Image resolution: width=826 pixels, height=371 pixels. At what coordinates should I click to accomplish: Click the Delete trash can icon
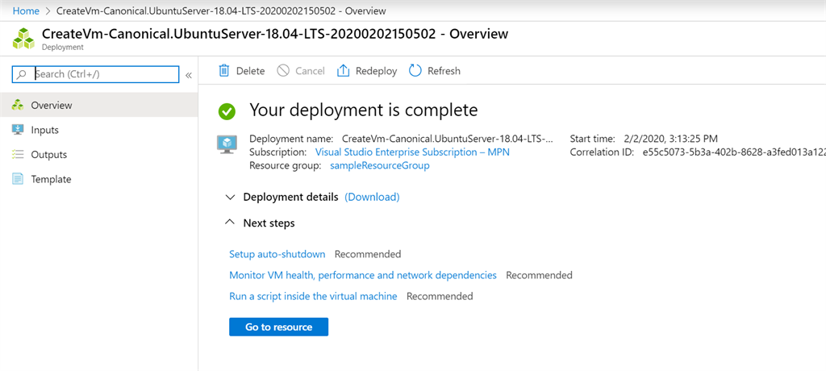(224, 71)
